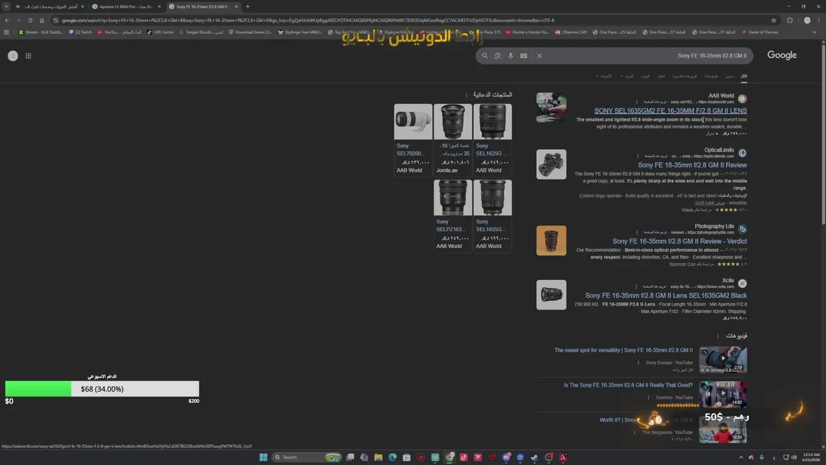Open sponsored products three-dot menu
The height and width of the screenshot is (465, 826).
point(466,95)
